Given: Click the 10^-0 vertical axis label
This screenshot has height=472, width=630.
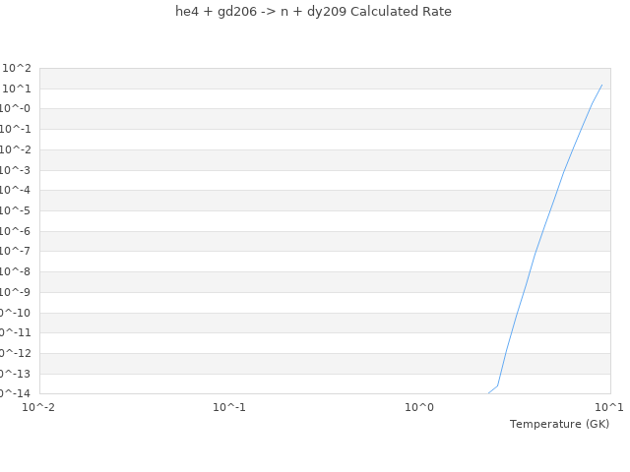Looking at the screenshot, I should 16,109.
